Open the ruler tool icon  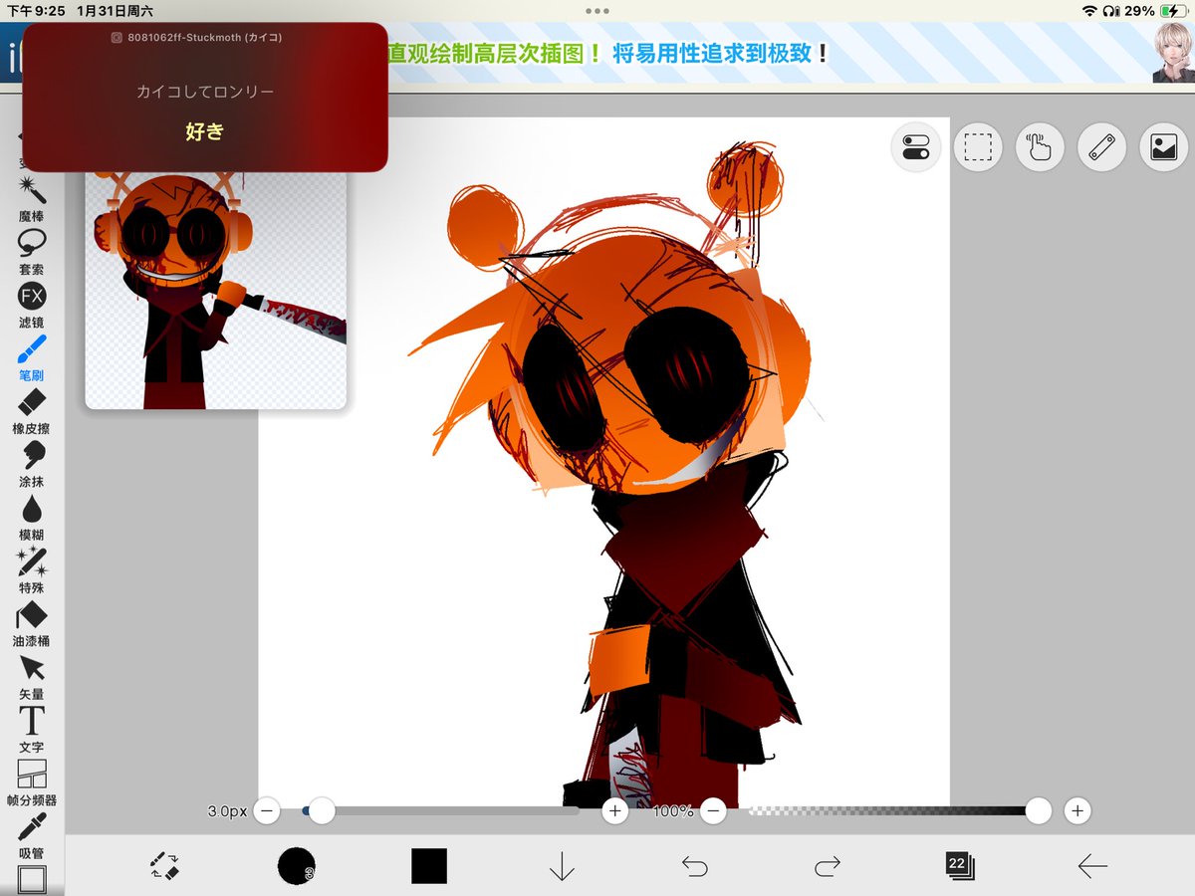coord(1101,148)
